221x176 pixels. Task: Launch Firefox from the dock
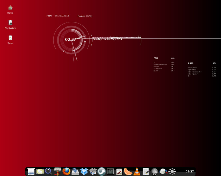coord(66,171)
